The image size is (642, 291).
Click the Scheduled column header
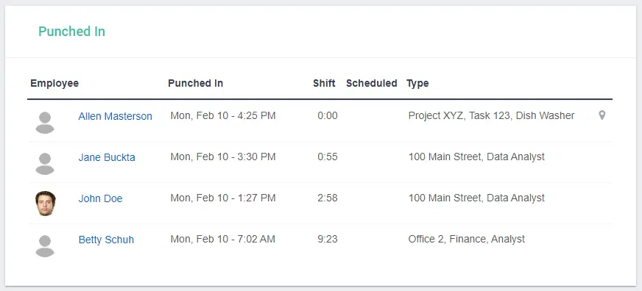coord(371,83)
